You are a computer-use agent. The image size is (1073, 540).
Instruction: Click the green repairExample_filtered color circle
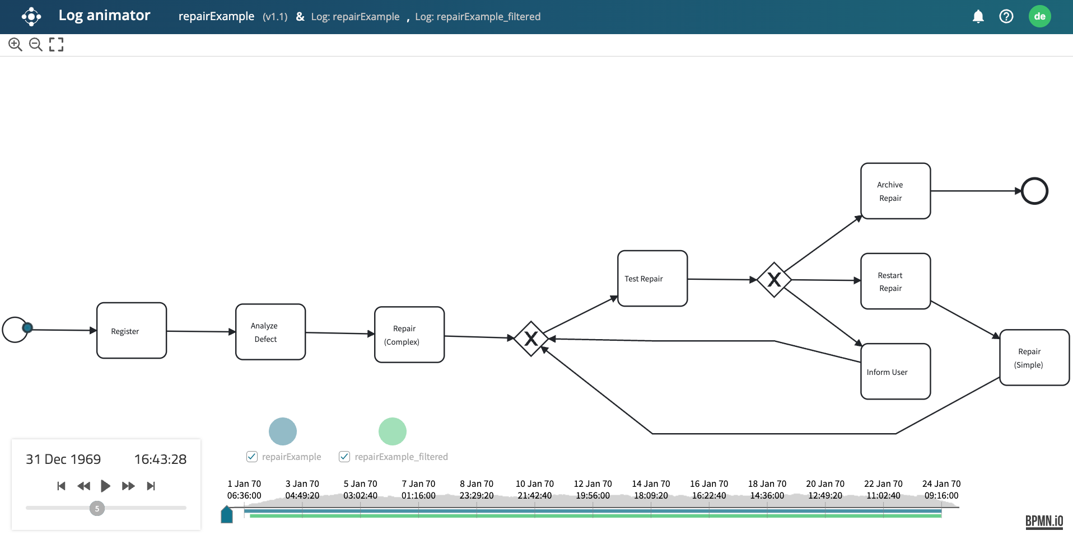(x=392, y=431)
